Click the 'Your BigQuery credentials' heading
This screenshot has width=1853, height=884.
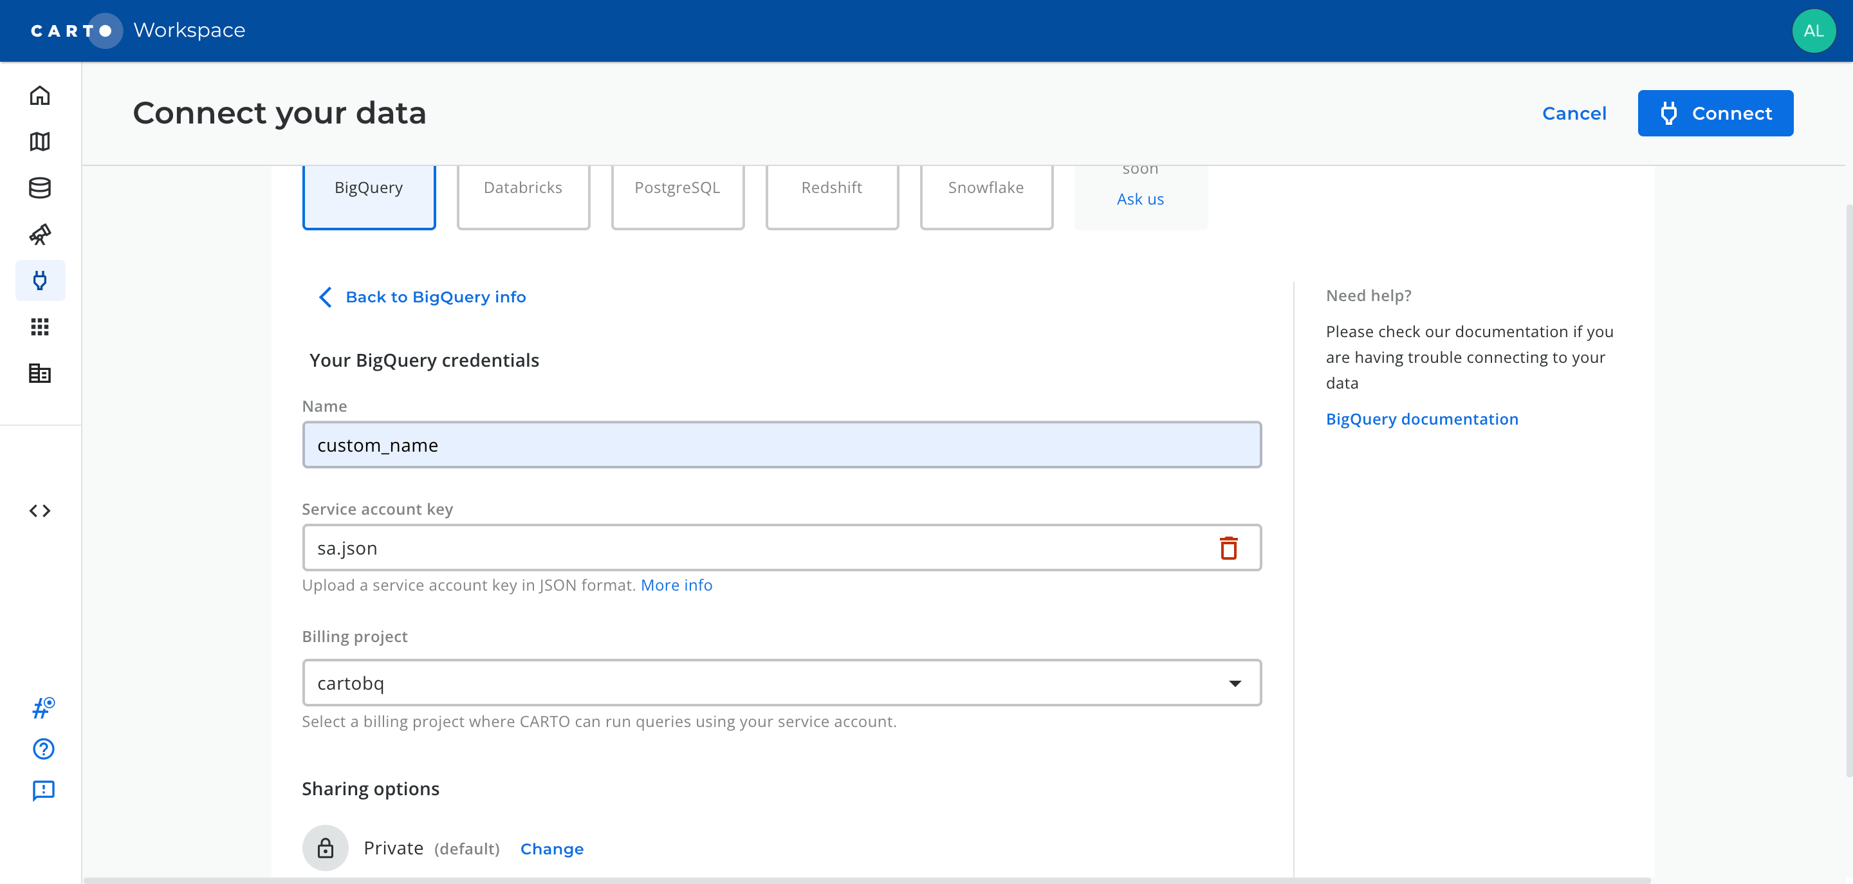coord(424,360)
